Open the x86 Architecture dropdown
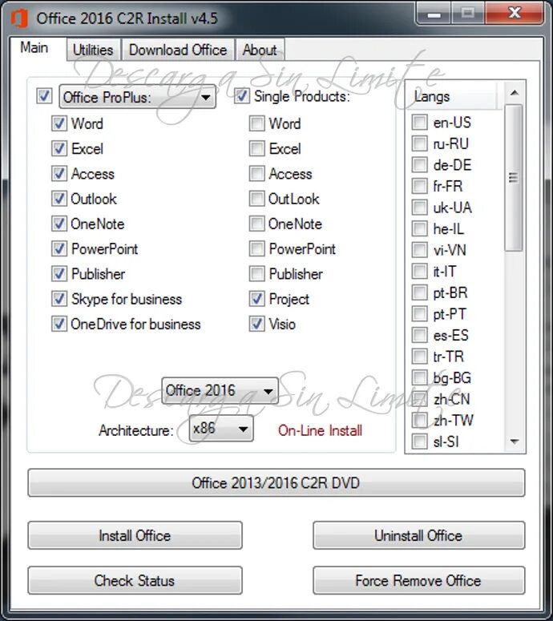553x621 pixels. click(x=221, y=429)
